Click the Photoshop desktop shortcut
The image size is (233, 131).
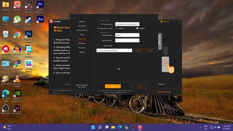point(29,36)
